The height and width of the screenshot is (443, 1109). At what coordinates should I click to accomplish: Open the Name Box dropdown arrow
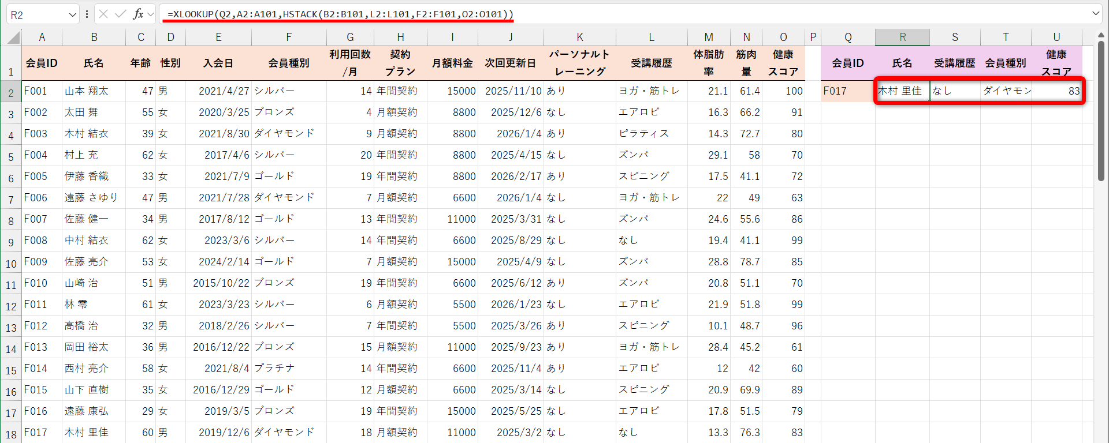coord(72,14)
